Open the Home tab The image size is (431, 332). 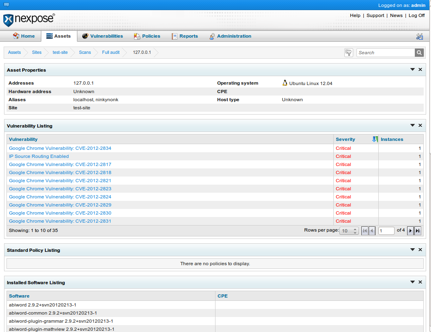coord(23,36)
